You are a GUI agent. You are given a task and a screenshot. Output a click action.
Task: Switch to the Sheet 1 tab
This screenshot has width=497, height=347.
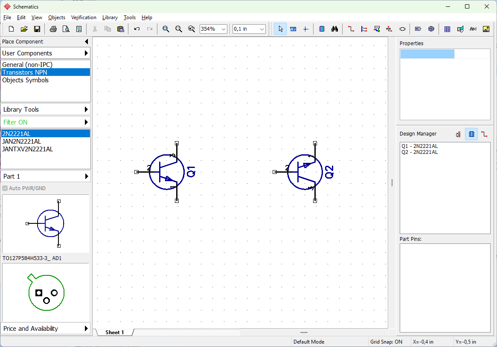[115, 333]
